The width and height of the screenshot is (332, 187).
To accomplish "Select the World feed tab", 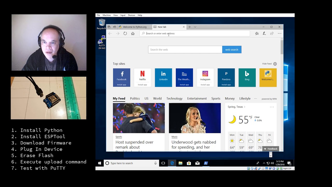I will click(x=157, y=99).
